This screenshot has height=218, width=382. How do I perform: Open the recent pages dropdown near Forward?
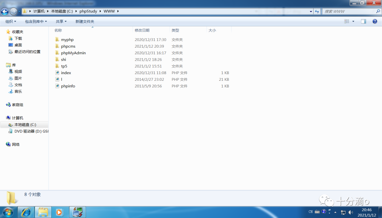(x=19, y=11)
